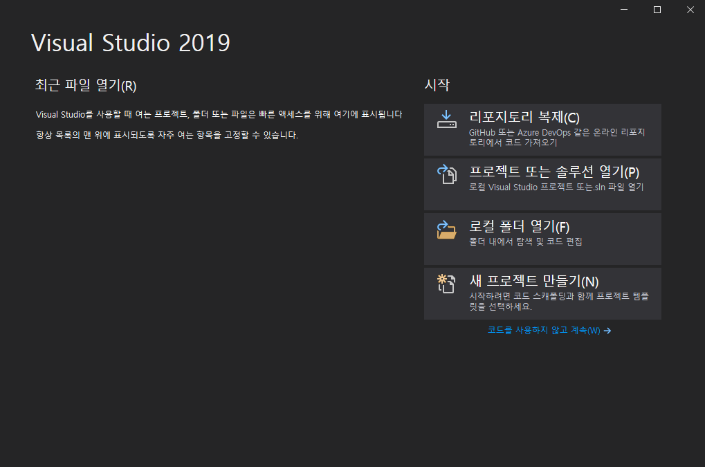Click the text 'Visual Studio를 사용할 때 여는 프로젝트'

tap(111, 115)
